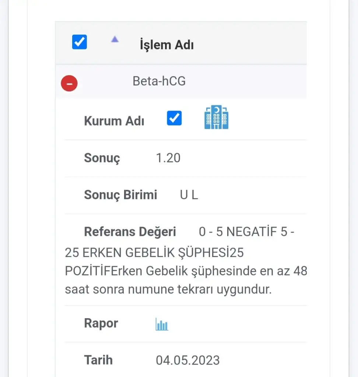This screenshot has height=377, width=358.
Task: Click the Sonuç Birimi label
Action: pyautogui.click(x=120, y=195)
